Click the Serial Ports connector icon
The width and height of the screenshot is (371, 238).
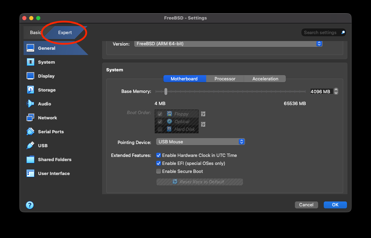click(30, 132)
